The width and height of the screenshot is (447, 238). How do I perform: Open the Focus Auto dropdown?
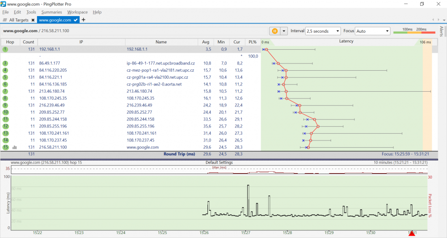tap(373, 31)
